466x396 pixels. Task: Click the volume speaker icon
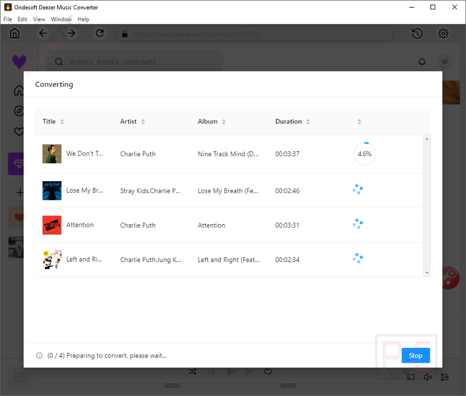pyautogui.click(x=428, y=377)
